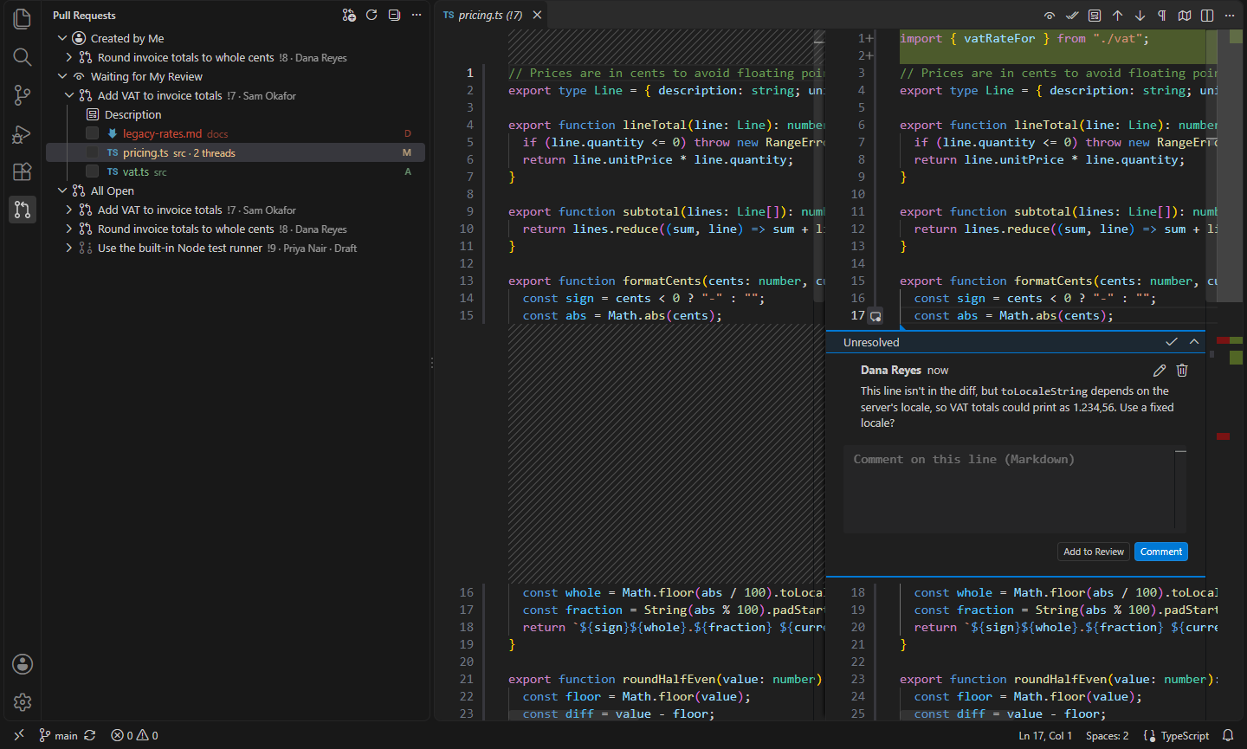Collapse Waiting for My Review group
This screenshot has height=749, width=1247.
[62, 76]
